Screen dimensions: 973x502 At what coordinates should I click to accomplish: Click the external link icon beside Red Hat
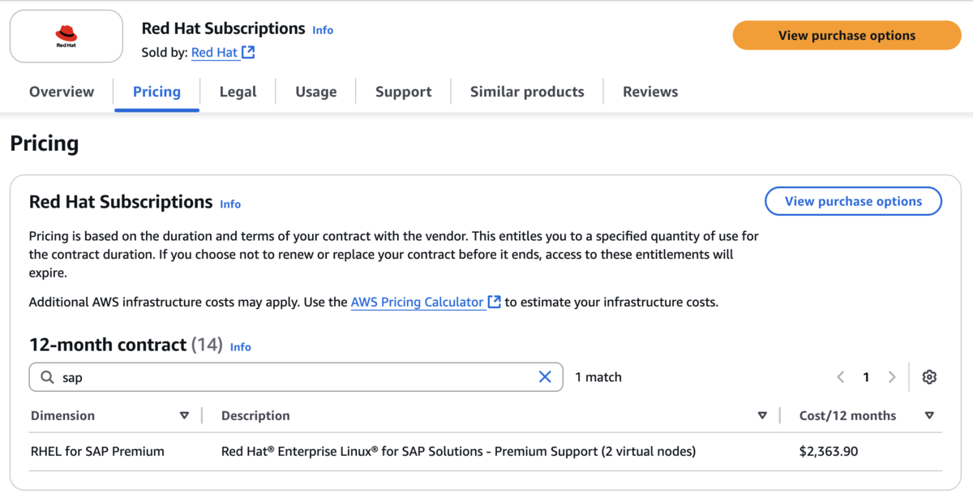(249, 53)
